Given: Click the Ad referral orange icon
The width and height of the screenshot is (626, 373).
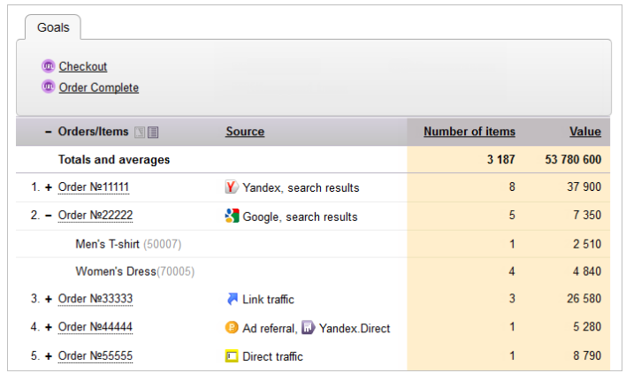Looking at the screenshot, I should point(232,328).
